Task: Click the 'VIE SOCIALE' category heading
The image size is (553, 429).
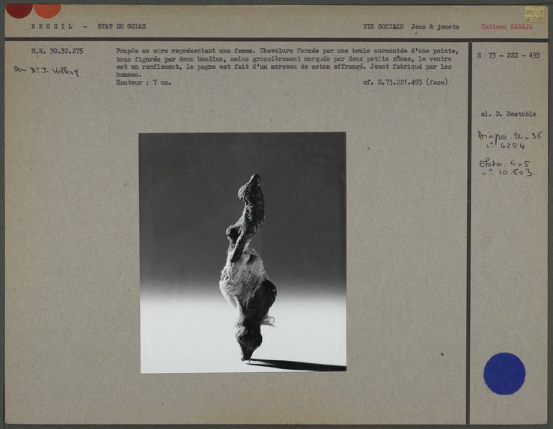Action: (383, 26)
